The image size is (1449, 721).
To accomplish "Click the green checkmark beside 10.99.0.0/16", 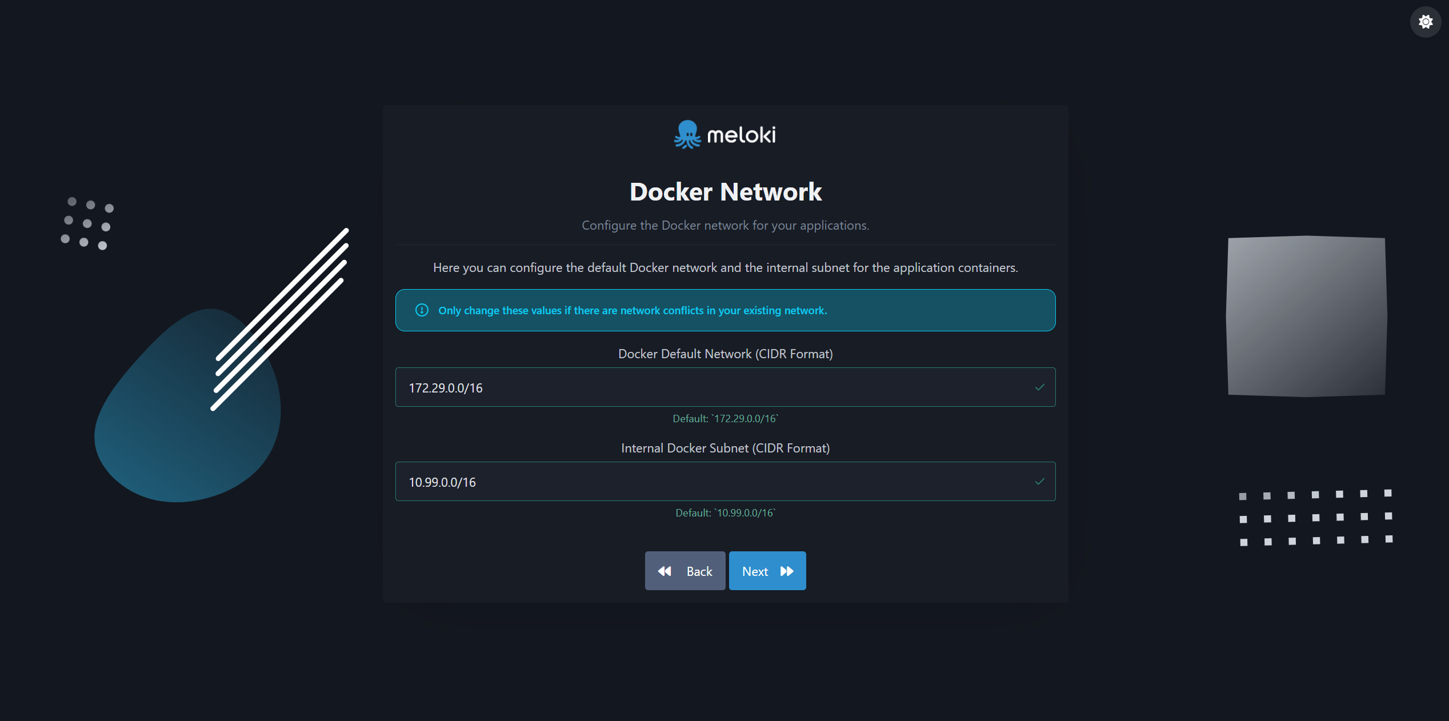I will click(x=1039, y=482).
